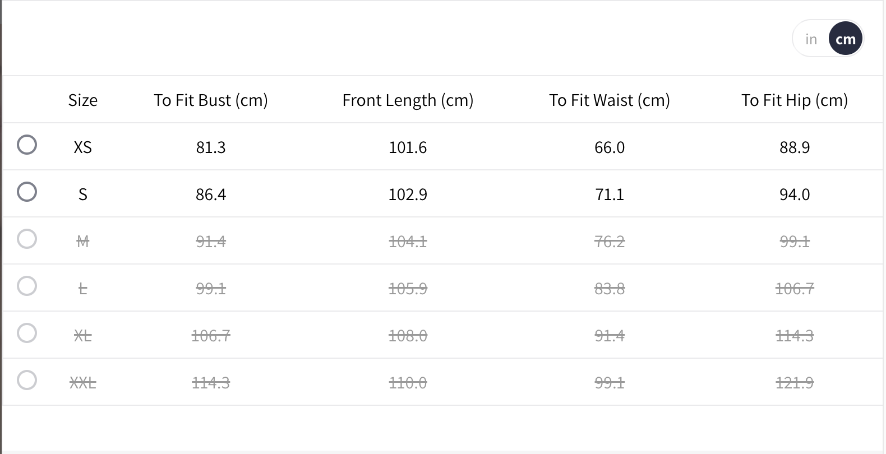Click the strikethrough XXL size label
This screenshot has width=886, height=454.
click(83, 383)
